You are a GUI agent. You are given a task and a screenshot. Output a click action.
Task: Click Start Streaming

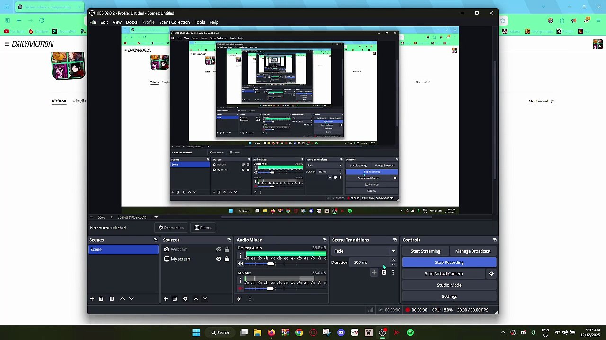pos(426,251)
